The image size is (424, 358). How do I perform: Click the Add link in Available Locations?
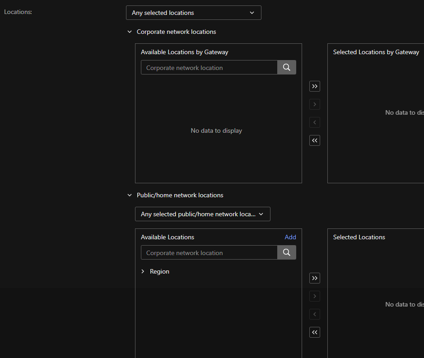290,237
